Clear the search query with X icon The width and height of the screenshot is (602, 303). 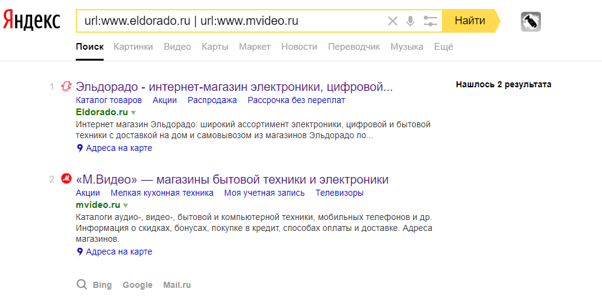coord(392,21)
